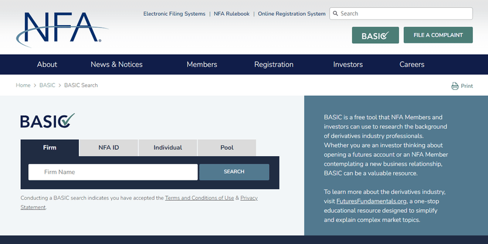
Task: Click the magnifying glass search icon
Action: [335, 13]
